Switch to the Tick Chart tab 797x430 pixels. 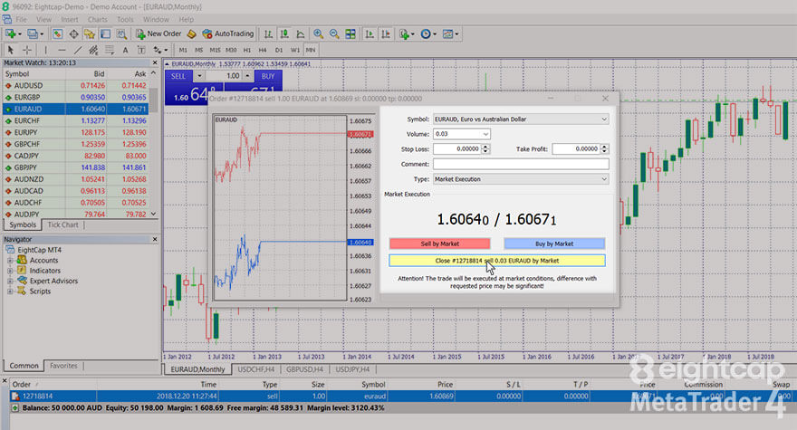(63, 225)
